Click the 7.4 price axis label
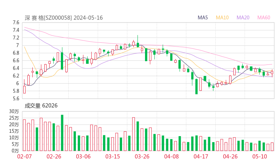 click(16, 30)
